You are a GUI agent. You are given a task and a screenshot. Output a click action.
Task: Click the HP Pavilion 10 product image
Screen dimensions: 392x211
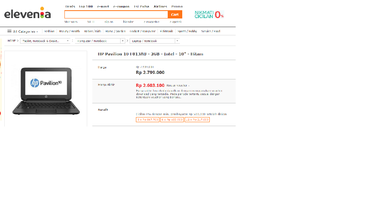46,91
